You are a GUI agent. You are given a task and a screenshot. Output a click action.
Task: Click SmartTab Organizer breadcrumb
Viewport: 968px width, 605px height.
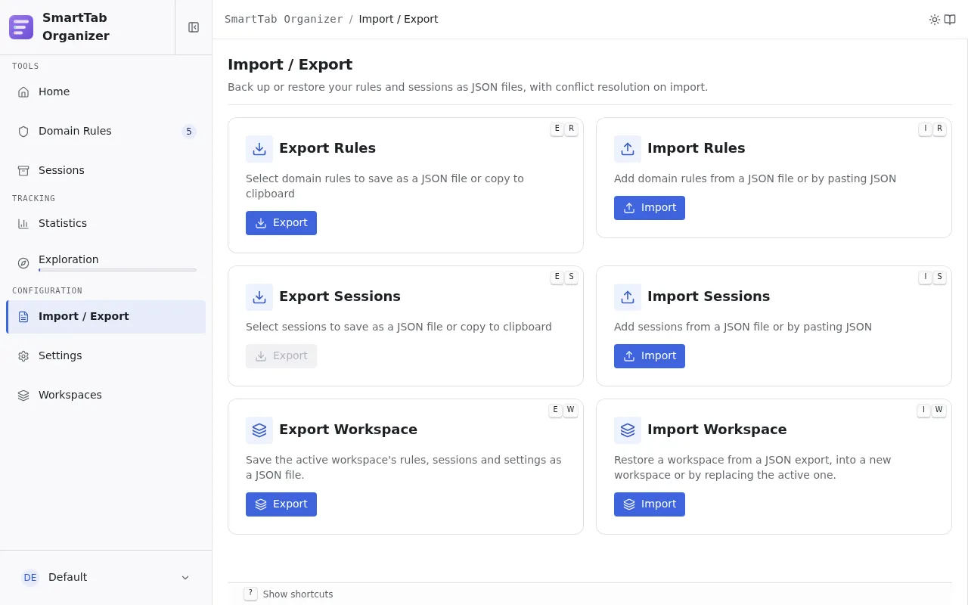[284, 20]
